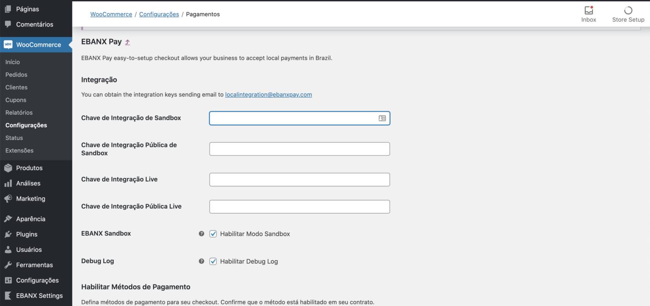Open WooCommerce menu label in sidebar

click(x=39, y=44)
